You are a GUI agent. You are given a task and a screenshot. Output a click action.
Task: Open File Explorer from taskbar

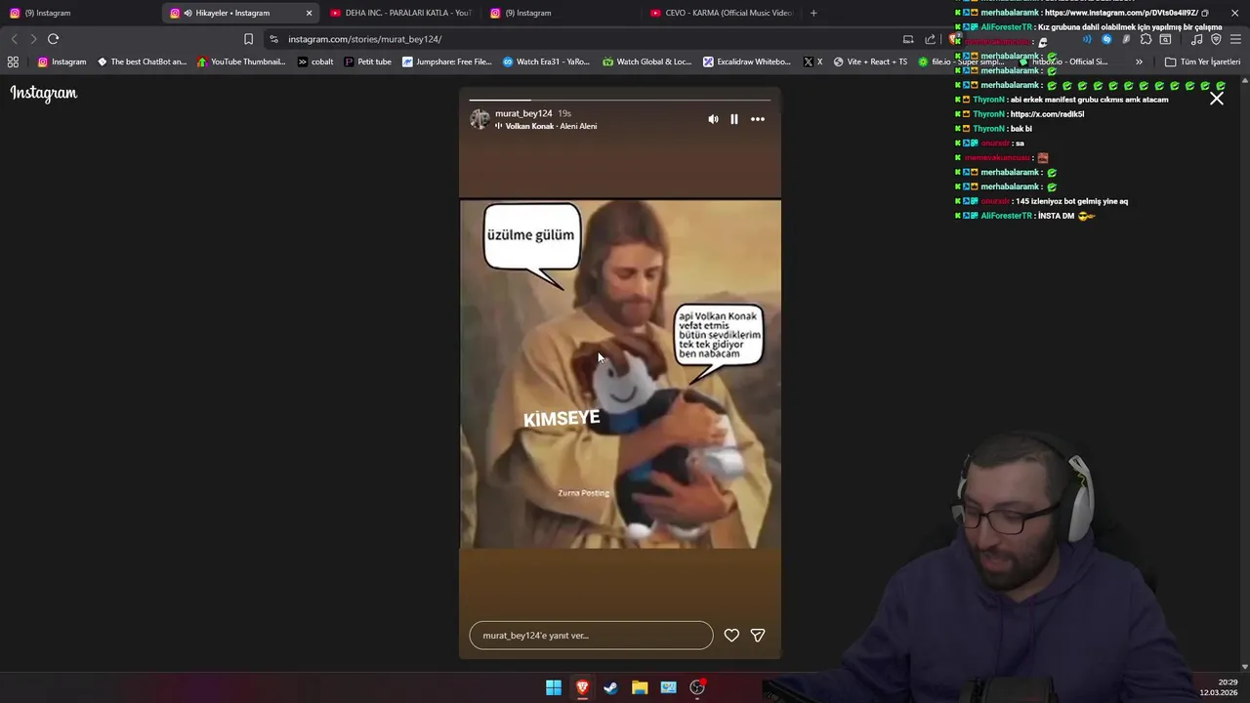pyautogui.click(x=640, y=687)
